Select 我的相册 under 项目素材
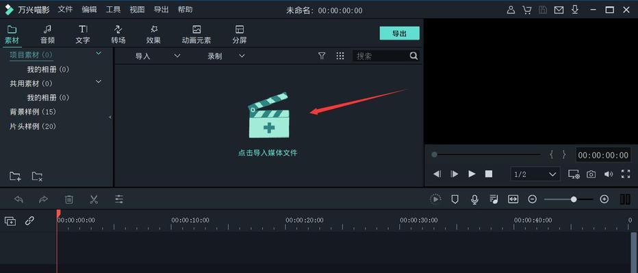Viewport: 638px width, 273px height. pos(48,70)
